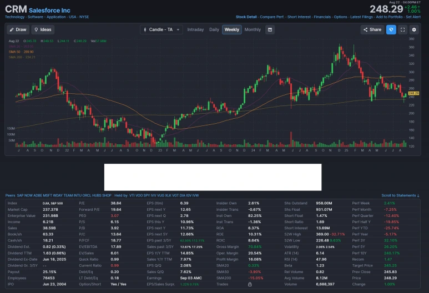Image resolution: width=429 pixels, height=293 pixels.
Task: Click the Gross Margin value 70.84%
Action: pos(255,247)
